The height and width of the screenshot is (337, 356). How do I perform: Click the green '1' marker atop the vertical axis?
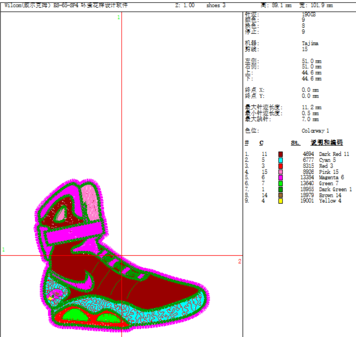(x=119, y=17)
